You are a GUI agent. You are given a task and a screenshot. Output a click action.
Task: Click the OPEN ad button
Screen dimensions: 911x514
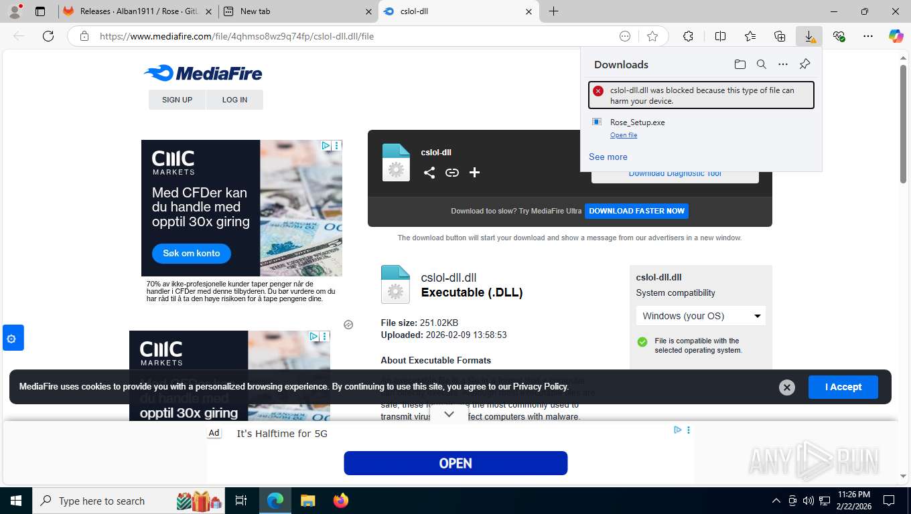point(455,463)
